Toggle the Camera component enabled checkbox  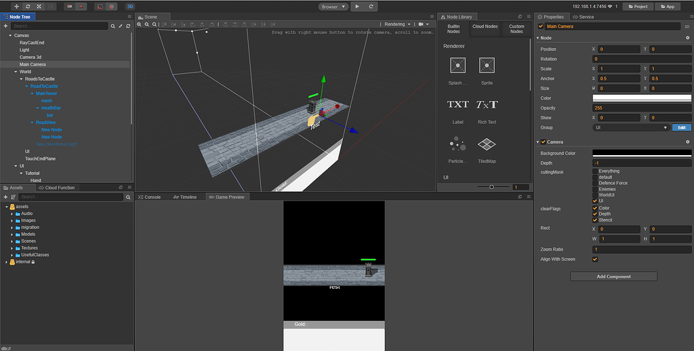543,142
